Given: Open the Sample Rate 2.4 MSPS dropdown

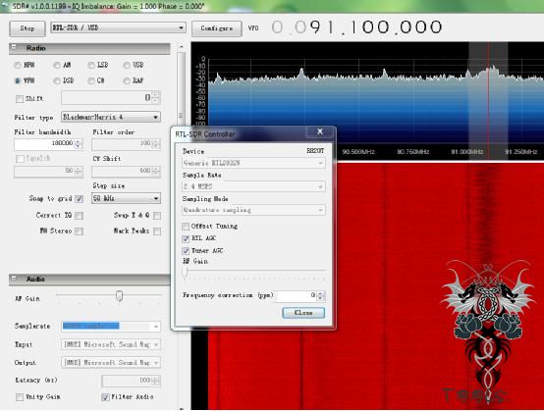Looking at the screenshot, I should [x=253, y=186].
